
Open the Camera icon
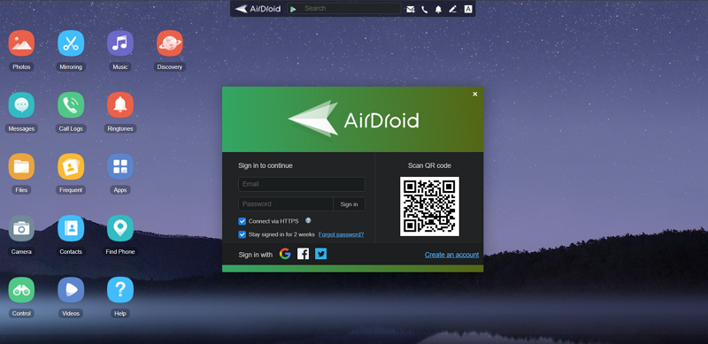click(21, 228)
